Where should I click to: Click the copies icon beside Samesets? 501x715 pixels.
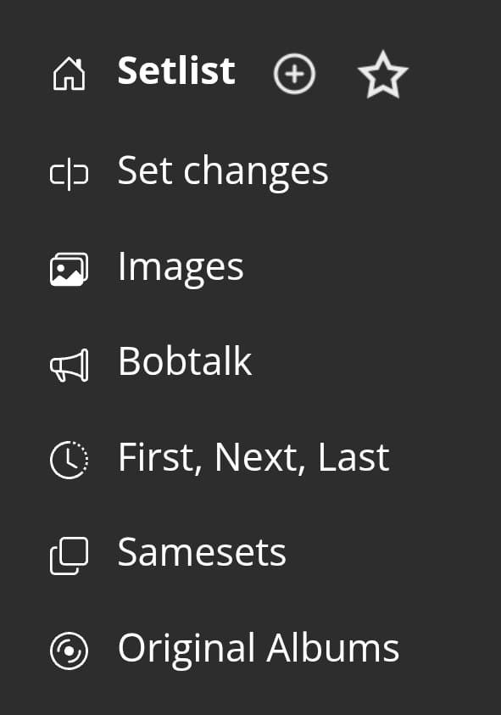point(70,553)
